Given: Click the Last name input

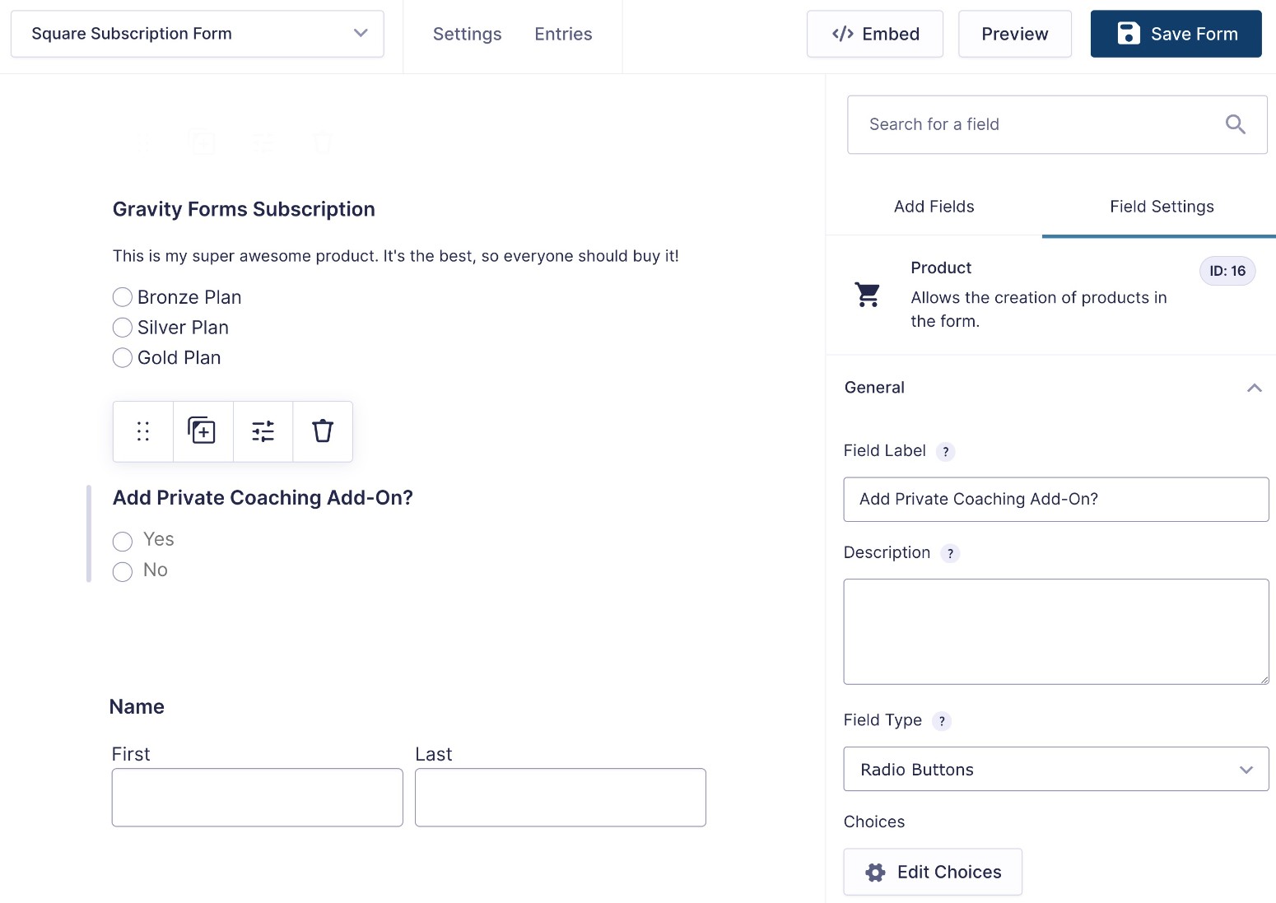Looking at the screenshot, I should tap(561, 798).
